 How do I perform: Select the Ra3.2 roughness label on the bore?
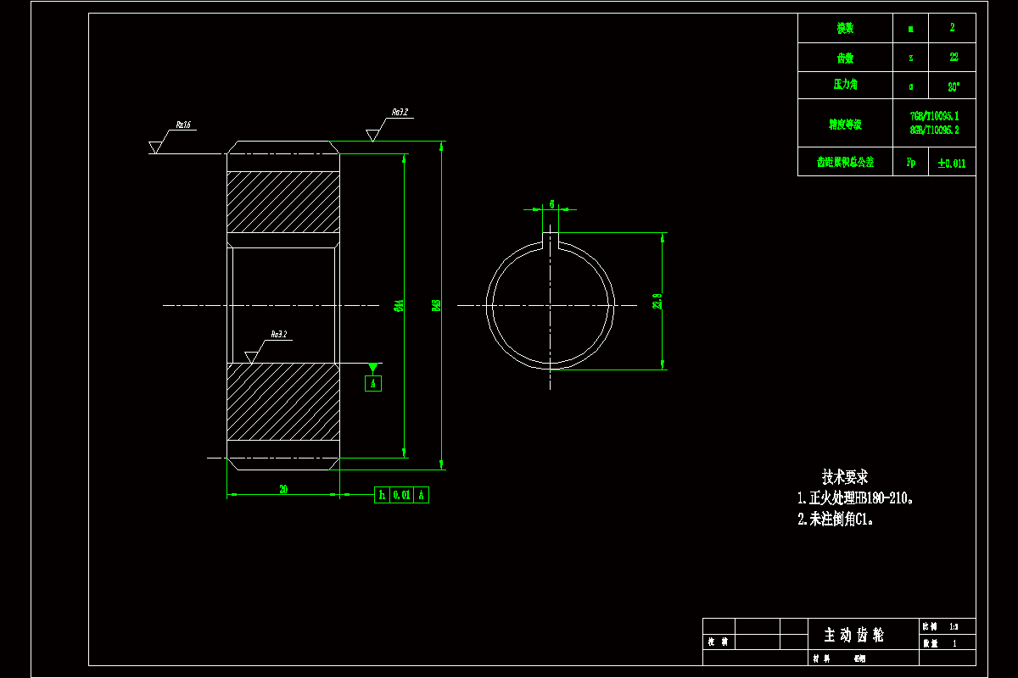279,335
